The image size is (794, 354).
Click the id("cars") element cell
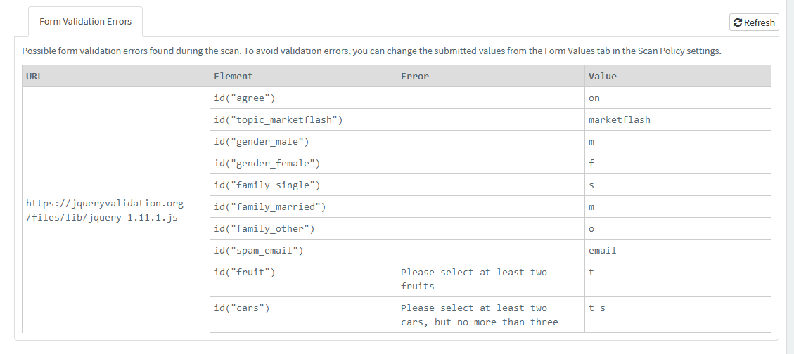tap(241, 308)
